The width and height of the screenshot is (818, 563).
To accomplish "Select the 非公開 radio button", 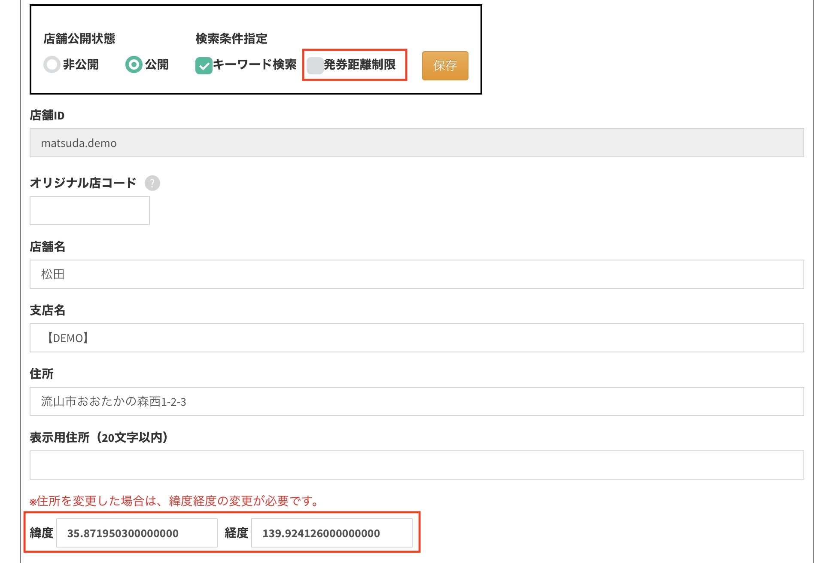I will coord(52,65).
